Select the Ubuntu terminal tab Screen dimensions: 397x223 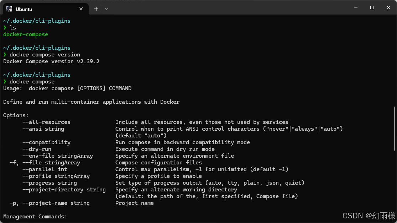(46, 9)
